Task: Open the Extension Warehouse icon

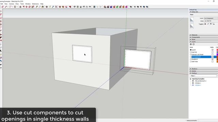Action: [x=63, y=7]
